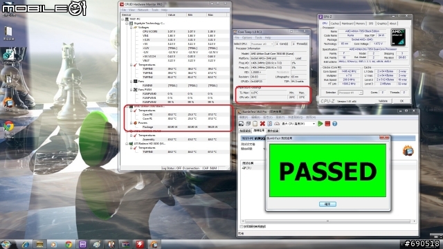Open the Tools menu in HWMonitor
The height and width of the screenshot is (249, 443).
coord(155,10)
